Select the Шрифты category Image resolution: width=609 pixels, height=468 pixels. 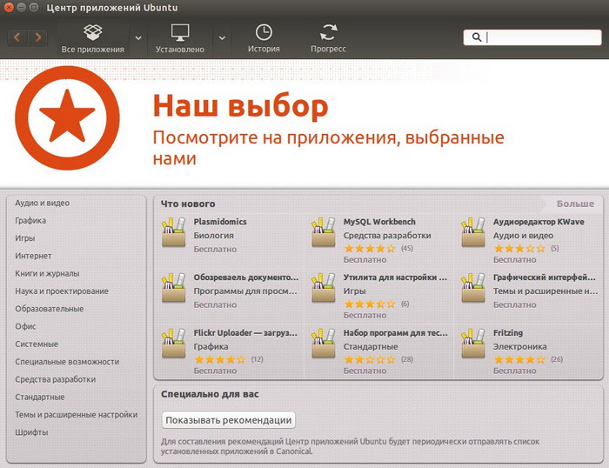click(31, 432)
